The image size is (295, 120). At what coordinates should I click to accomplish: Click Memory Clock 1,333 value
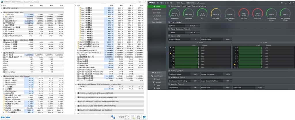[228, 88]
